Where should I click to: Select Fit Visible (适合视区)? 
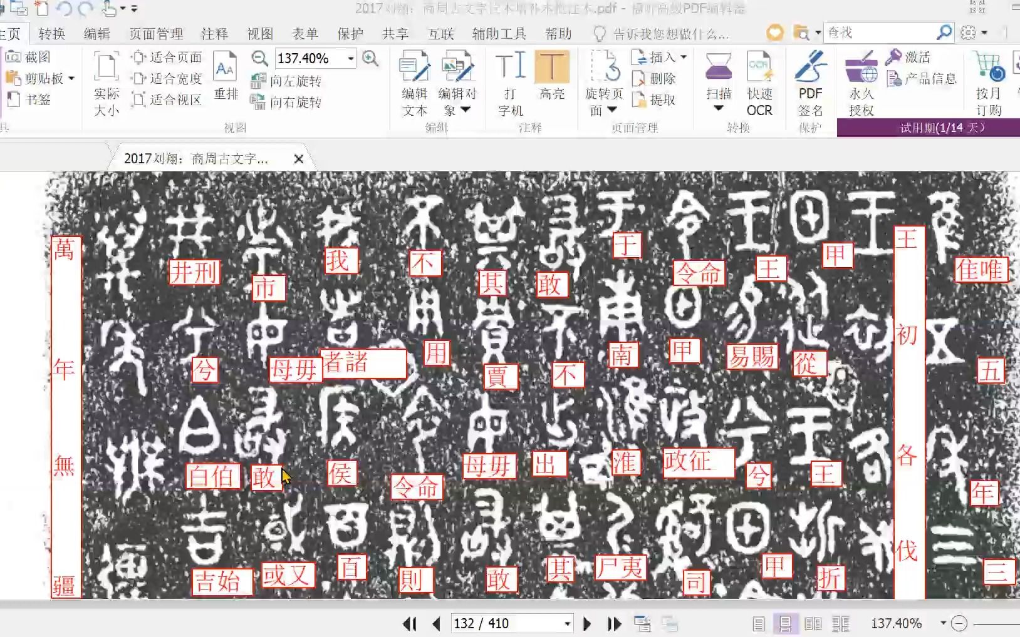167,100
